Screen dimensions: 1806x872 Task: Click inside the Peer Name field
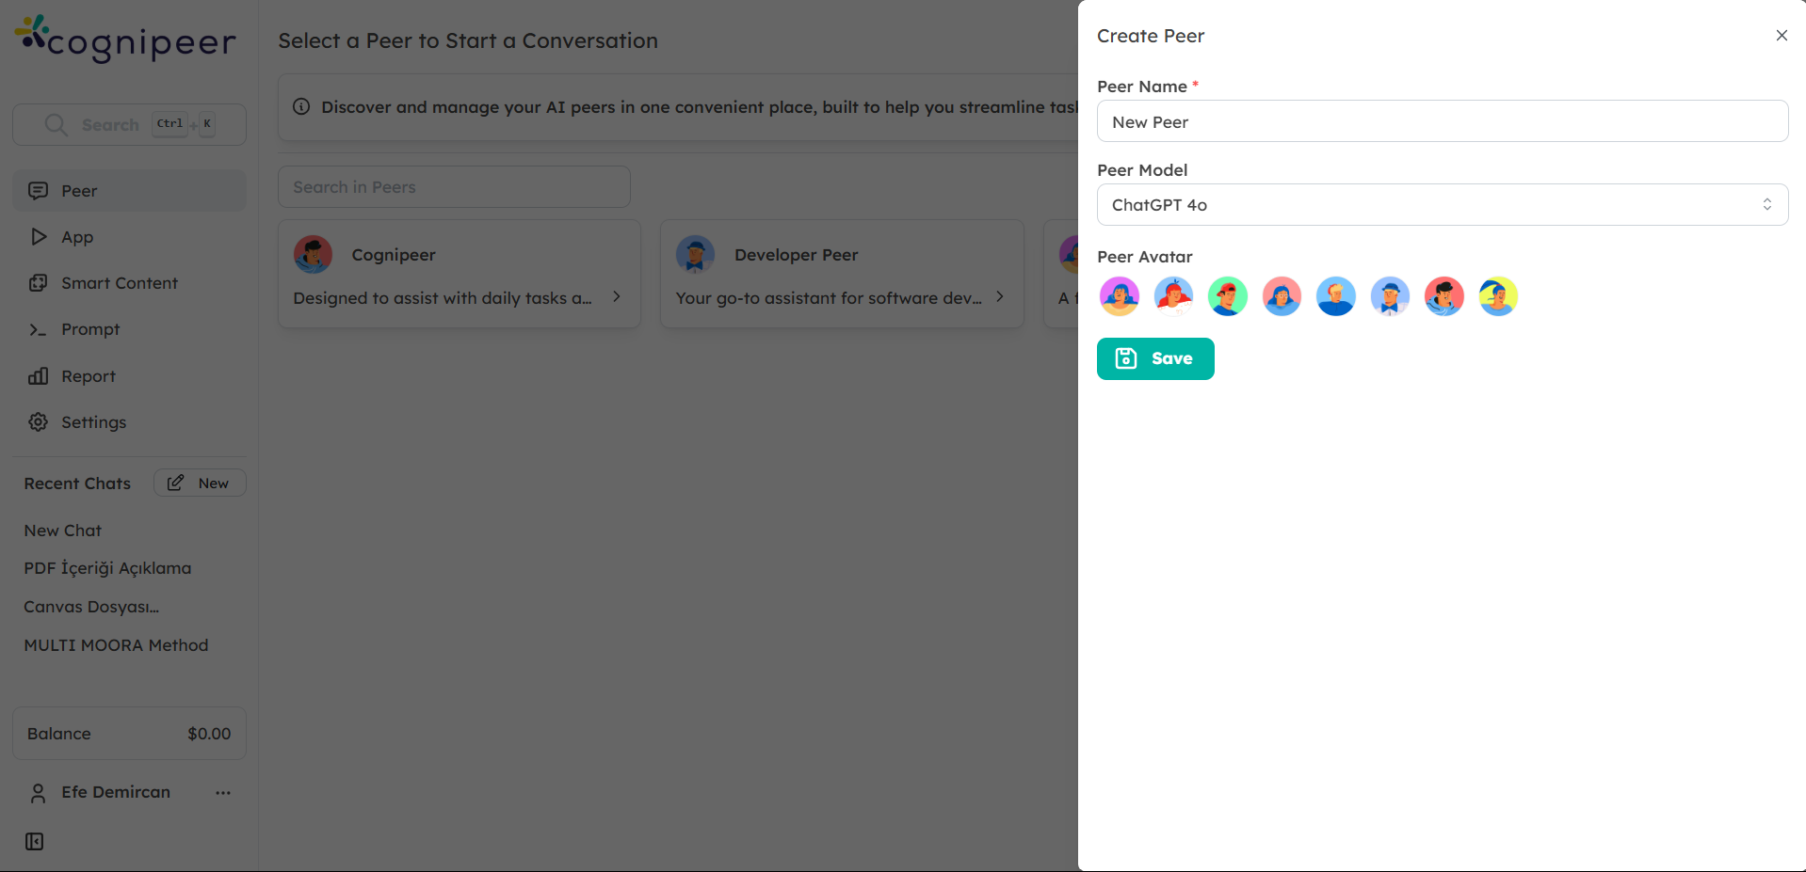pyautogui.click(x=1442, y=121)
